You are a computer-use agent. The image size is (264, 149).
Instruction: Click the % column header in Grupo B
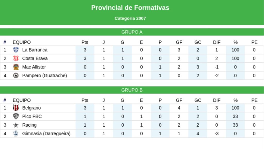(x=235, y=100)
